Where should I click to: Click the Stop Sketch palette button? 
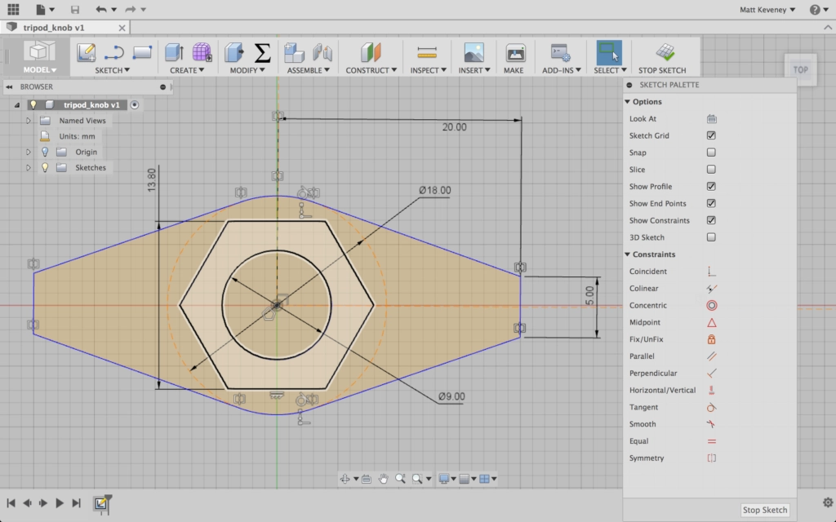764,511
